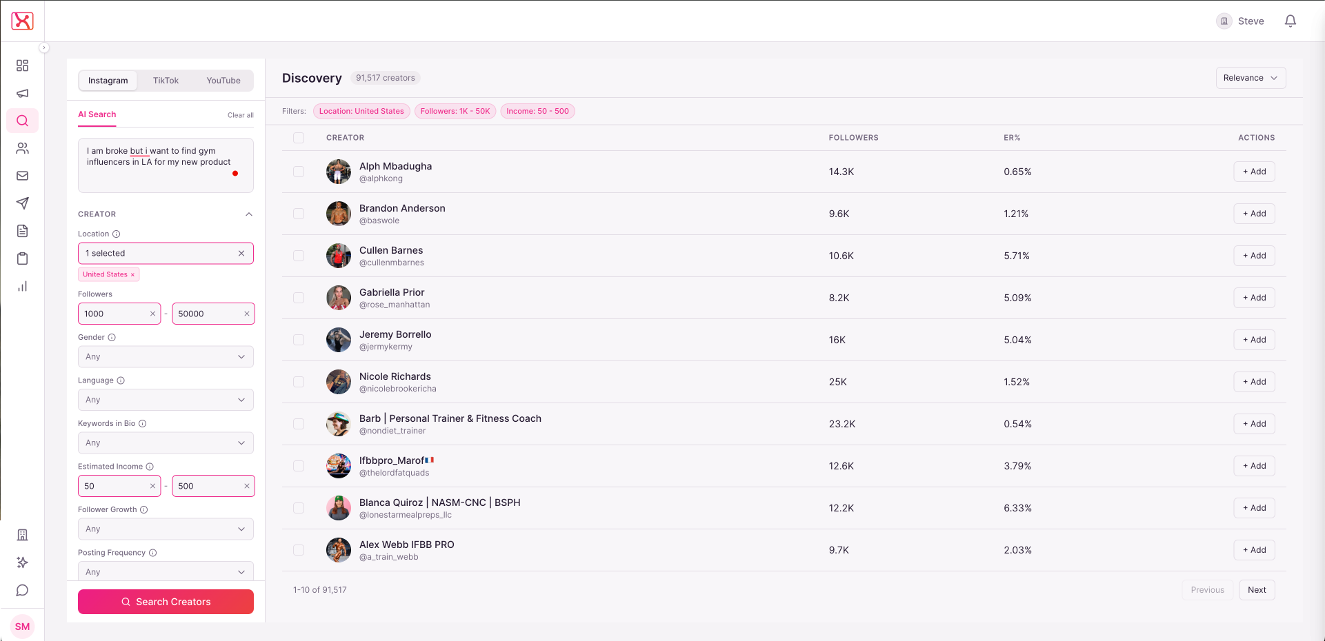Screen dimensions: 1325x641
Task: Open the Language dropdown
Action: [166, 400]
